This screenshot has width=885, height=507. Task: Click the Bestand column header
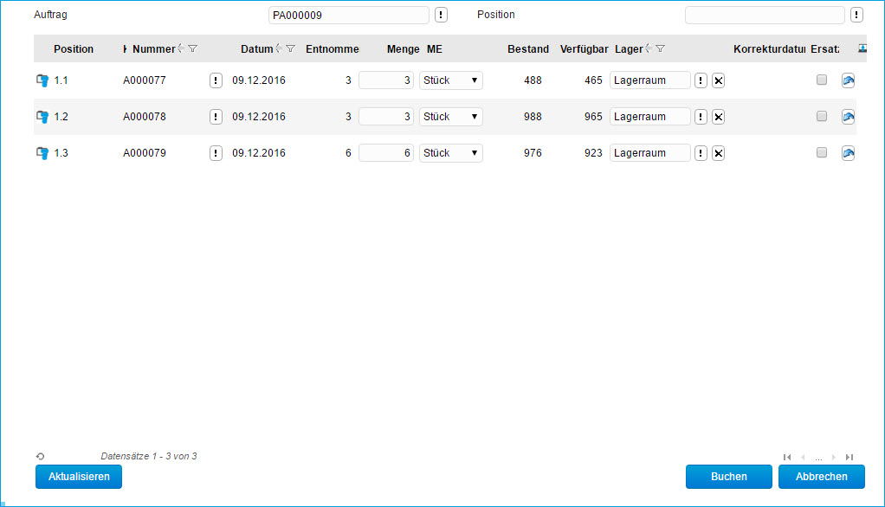click(x=527, y=49)
